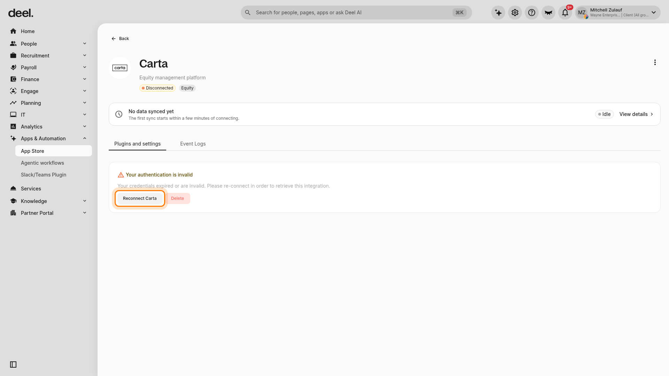
Task: Expand the Recruitment menu chevron
Action: click(x=85, y=55)
